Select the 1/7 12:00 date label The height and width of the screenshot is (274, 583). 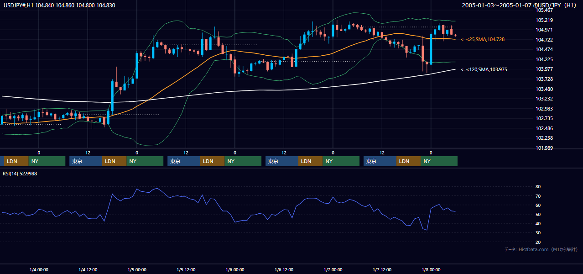tap(382, 270)
